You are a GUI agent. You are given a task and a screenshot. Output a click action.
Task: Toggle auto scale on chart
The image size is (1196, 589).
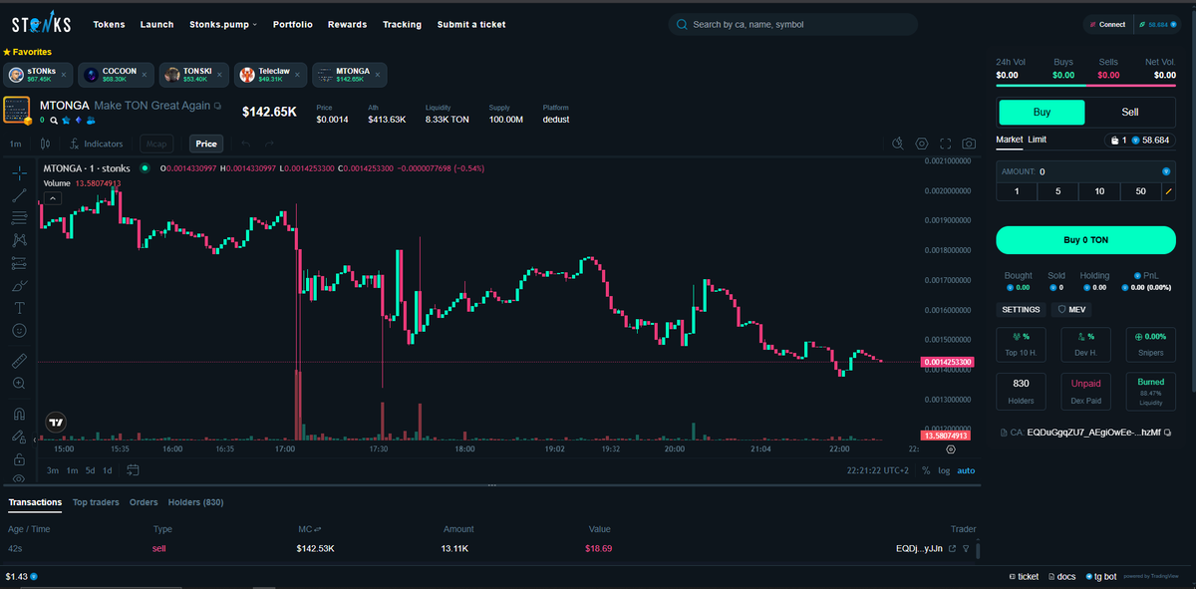click(x=966, y=470)
